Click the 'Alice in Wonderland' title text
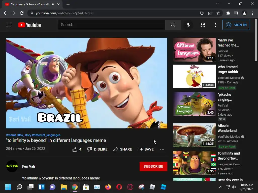258x193 pixels. 227,128
